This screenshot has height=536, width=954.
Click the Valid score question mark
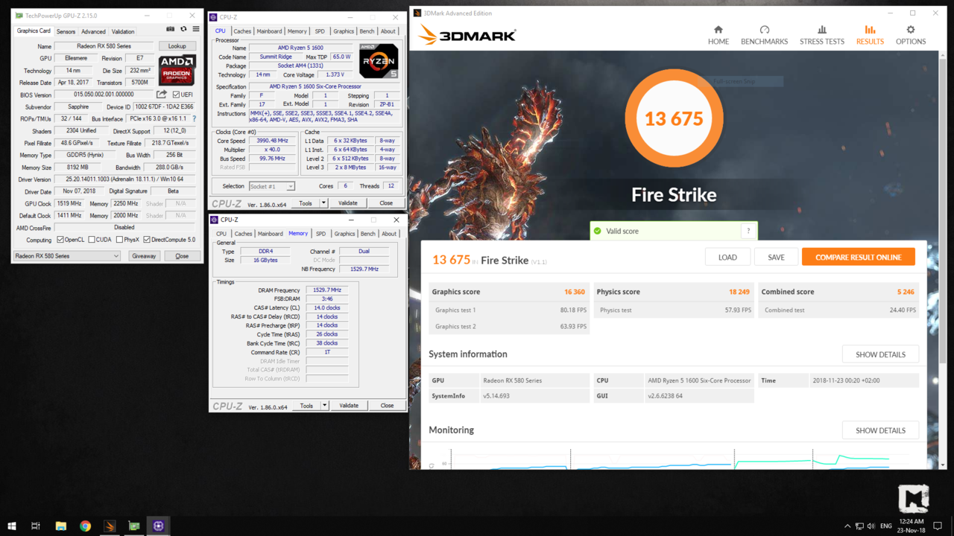(748, 232)
